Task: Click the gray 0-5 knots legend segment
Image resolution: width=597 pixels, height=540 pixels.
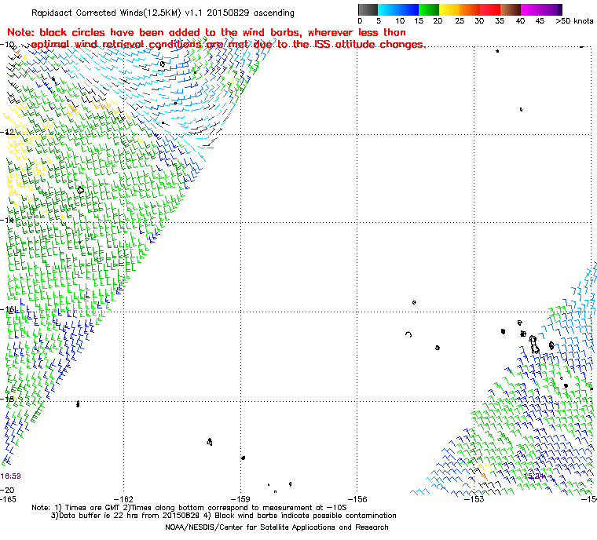Action: pos(368,9)
